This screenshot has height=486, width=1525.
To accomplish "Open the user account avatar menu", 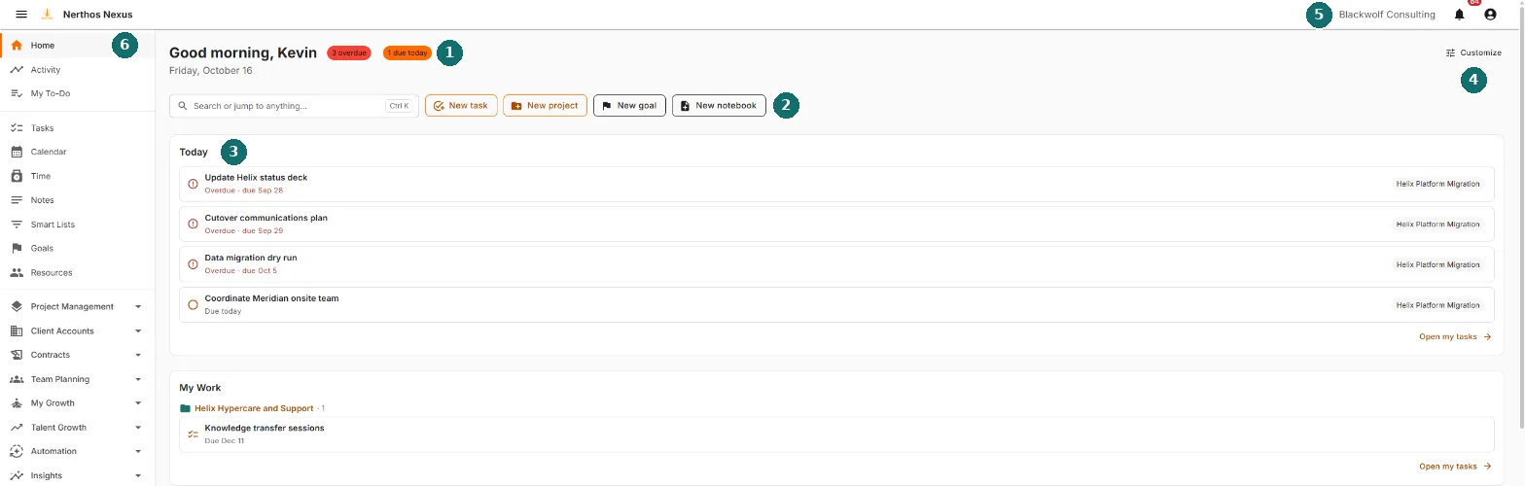I will click(x=1490, y=15).
